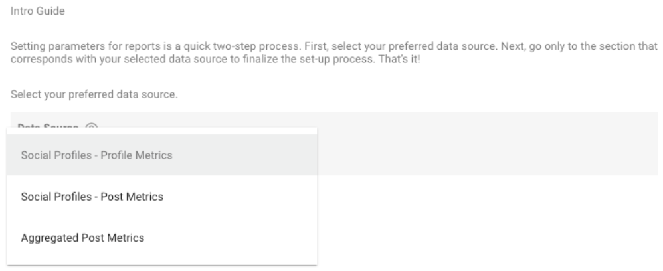Click "Select your preferred data source." text
This screenshot has height=271, width=663.
(x=94, y=94)
